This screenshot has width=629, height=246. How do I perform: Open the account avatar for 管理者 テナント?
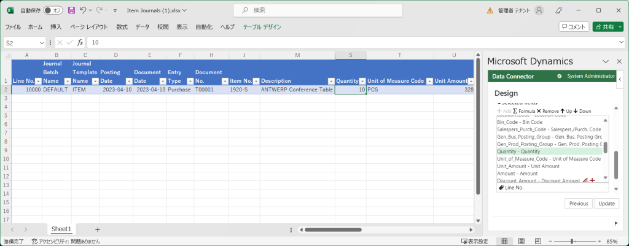pos(539,10)
